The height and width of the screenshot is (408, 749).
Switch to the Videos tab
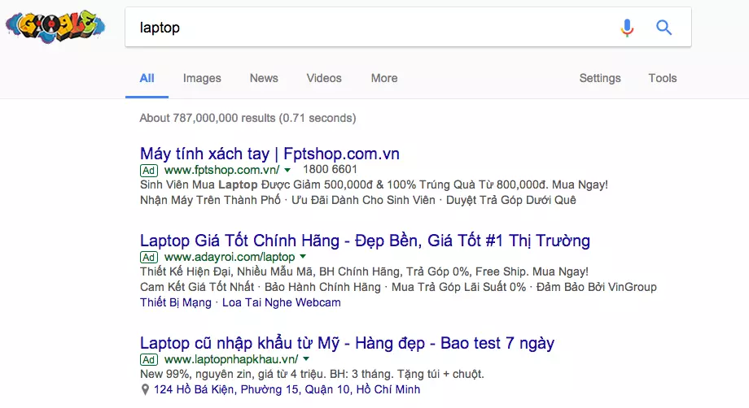click(324, 78)
